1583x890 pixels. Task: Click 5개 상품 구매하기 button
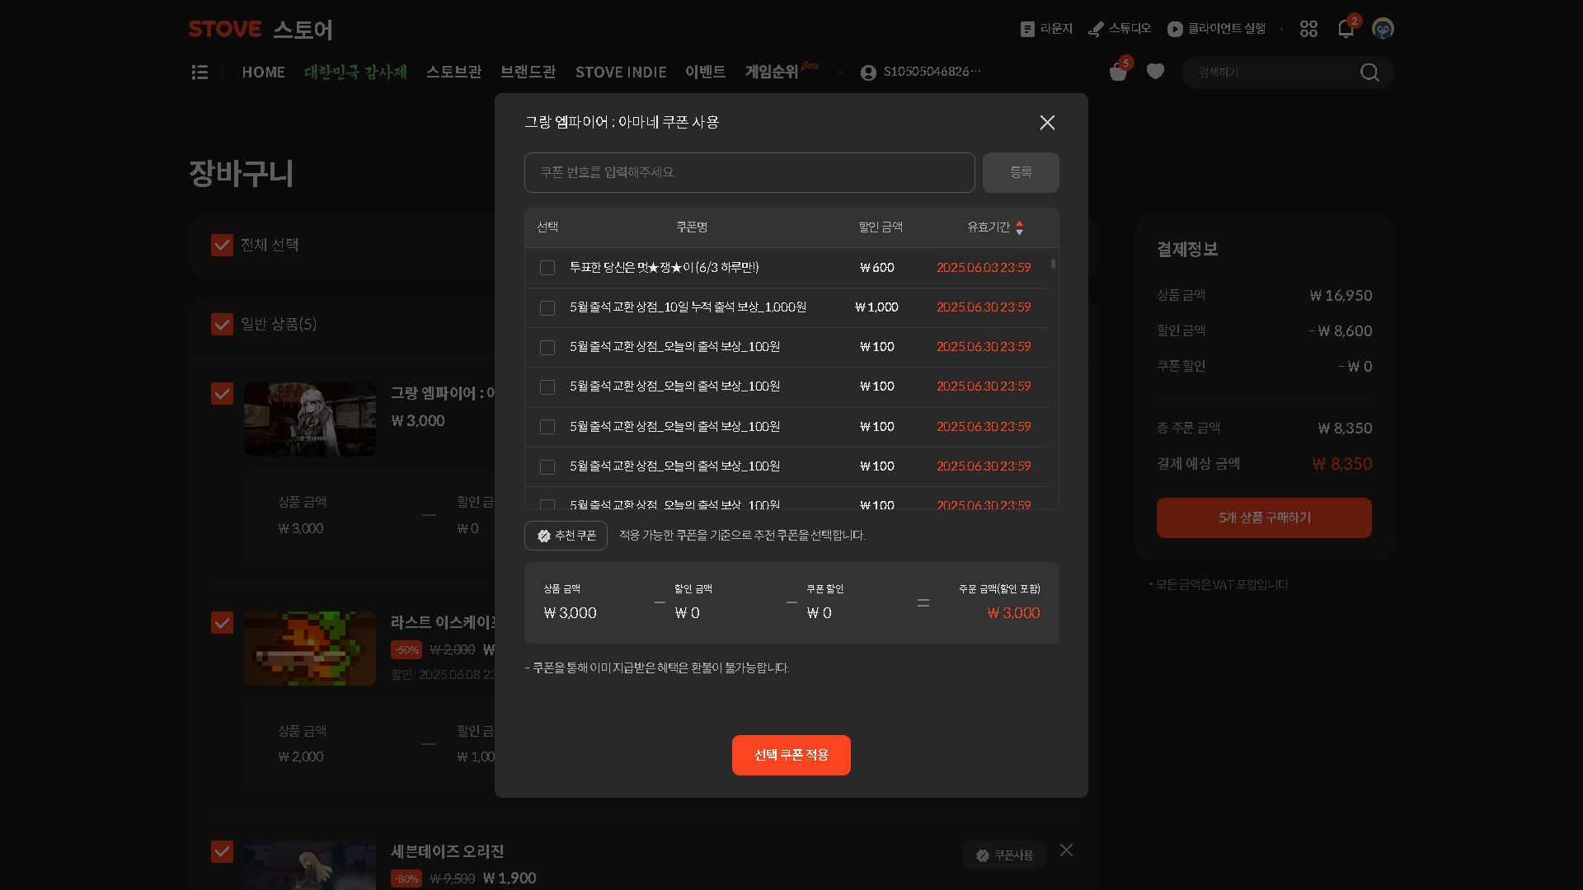tap(1264, 518)
